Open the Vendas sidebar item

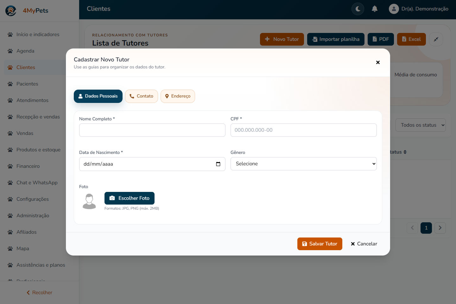coord(39,133)
